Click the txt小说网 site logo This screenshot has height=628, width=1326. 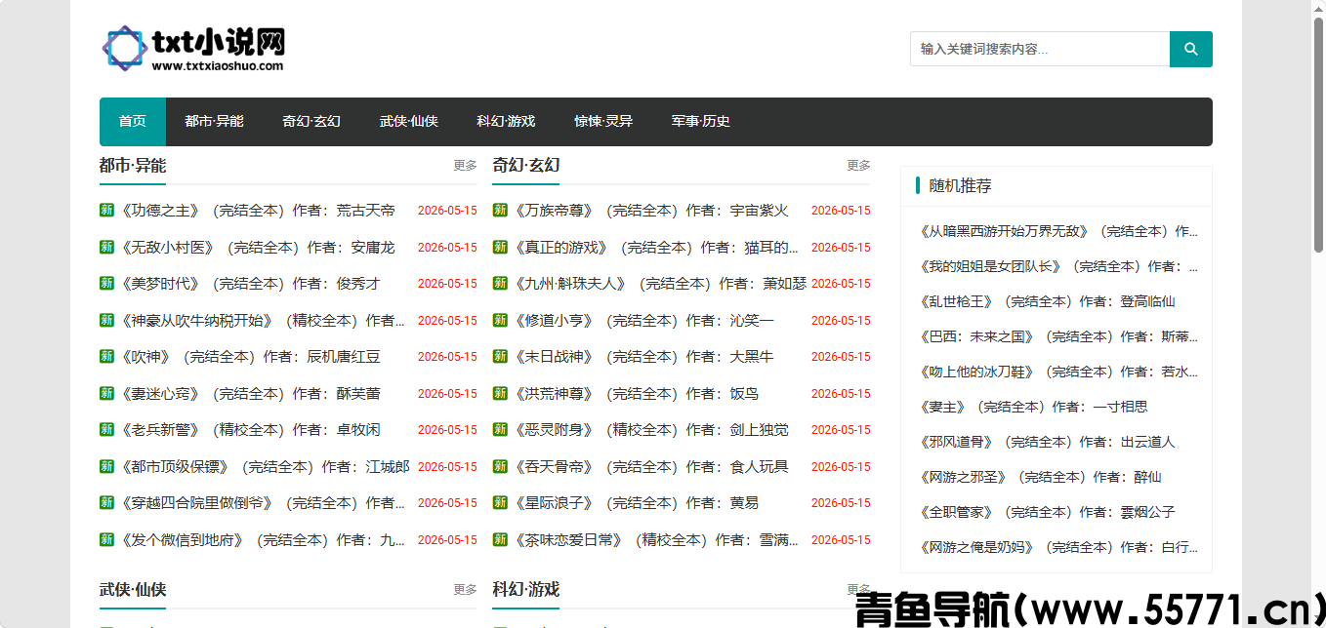194,49
